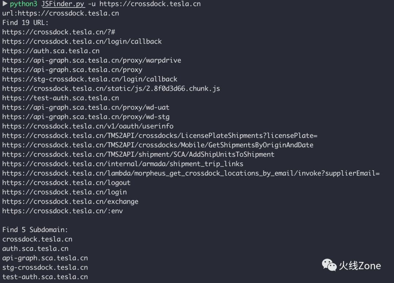Viewport: 394px width, 283px height.
Task: Click the LicensePlateShipments?licensePlate= URL
Action: click(x=160, y=136)
